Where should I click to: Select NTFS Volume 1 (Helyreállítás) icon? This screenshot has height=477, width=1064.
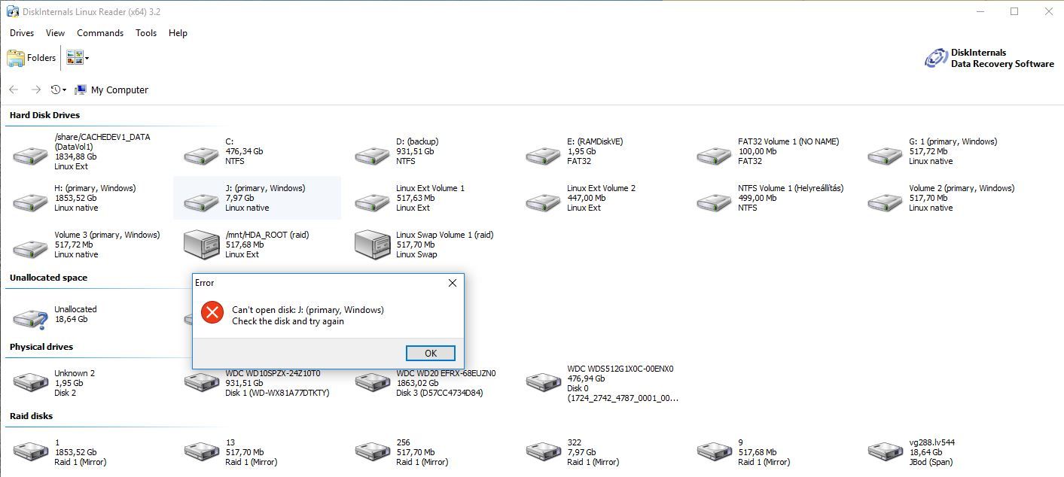(714, 202)
